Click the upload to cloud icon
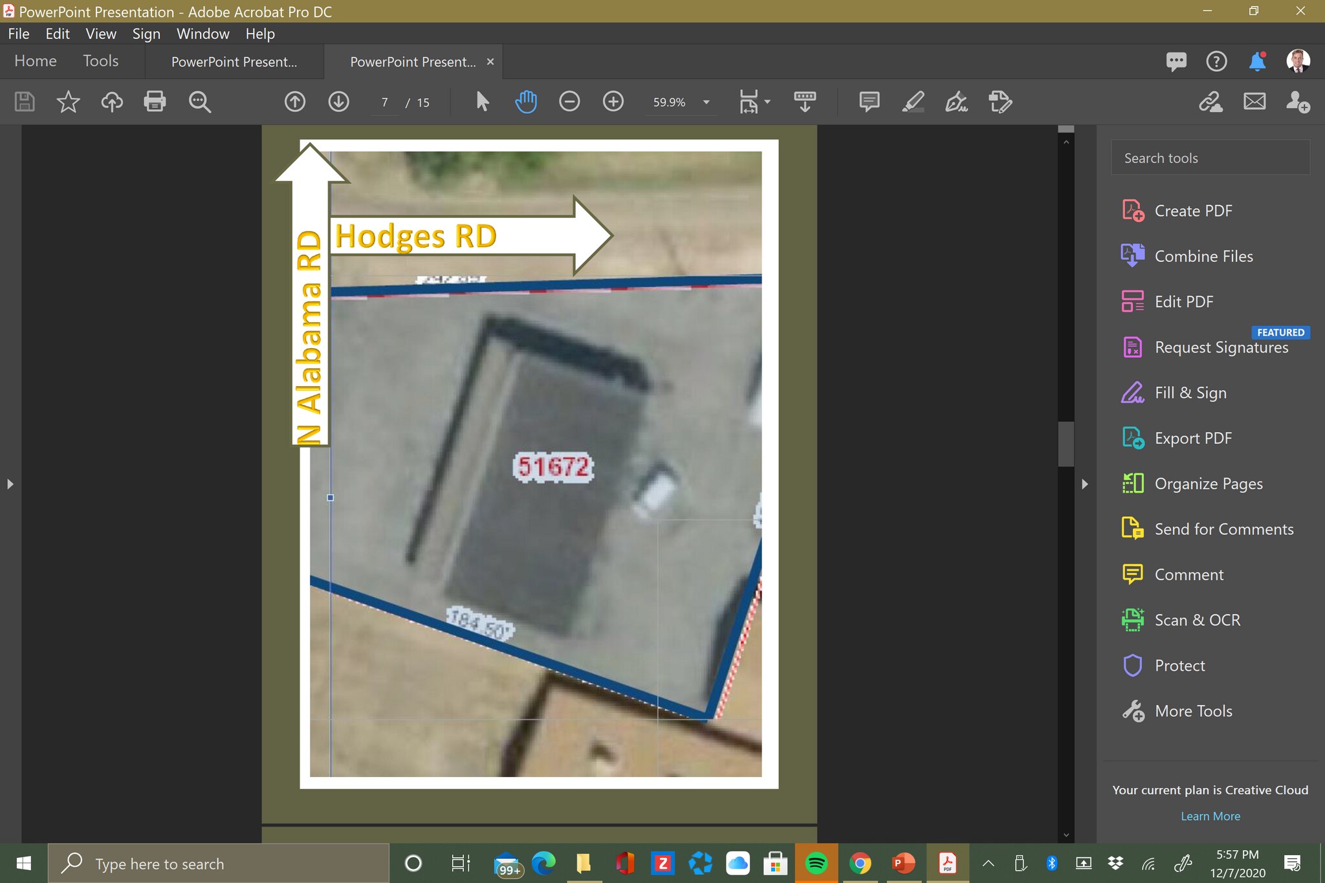This screenshot has width=1325, height=883. coord(112,102)
